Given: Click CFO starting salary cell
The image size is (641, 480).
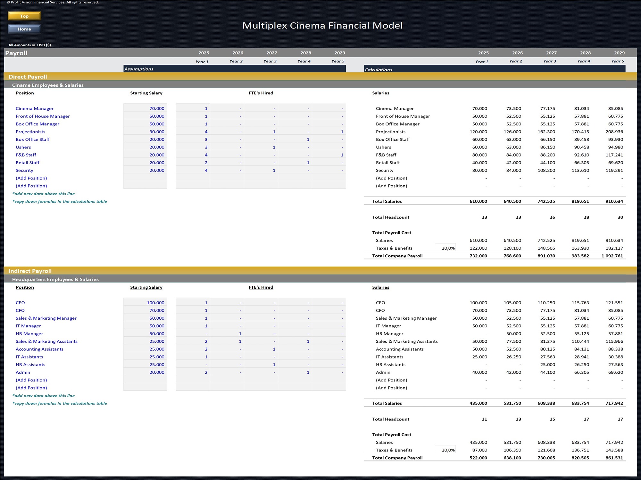Looking at the screenshot, I should pos(145,310).
